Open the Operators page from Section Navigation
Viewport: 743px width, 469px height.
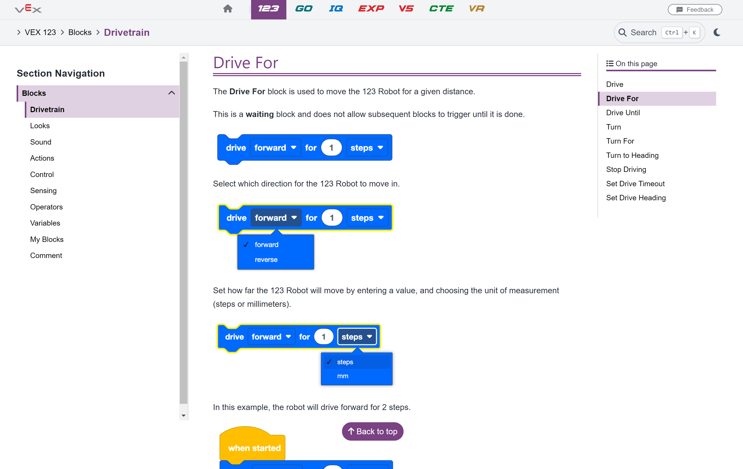[x=46, y=207]
